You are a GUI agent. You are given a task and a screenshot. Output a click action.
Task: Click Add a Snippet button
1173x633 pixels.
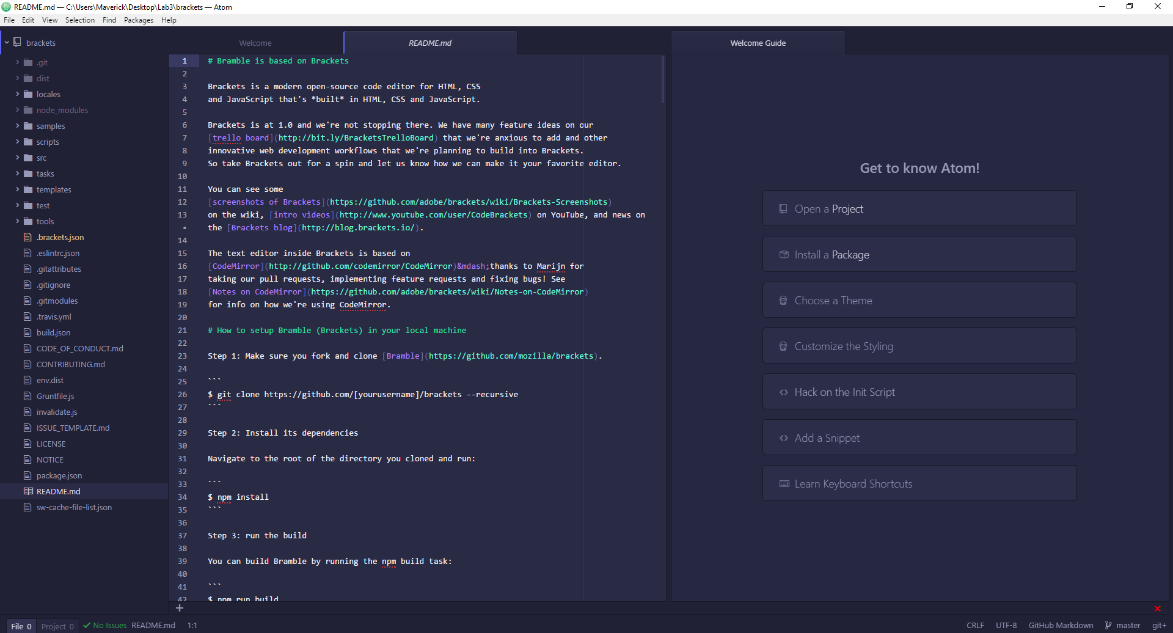[x=919, y=437]
